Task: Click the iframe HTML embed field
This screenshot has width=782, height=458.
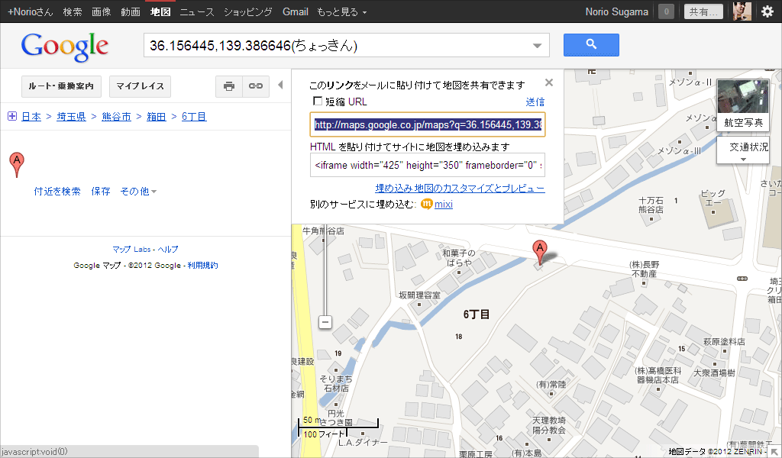Action: 428,165
